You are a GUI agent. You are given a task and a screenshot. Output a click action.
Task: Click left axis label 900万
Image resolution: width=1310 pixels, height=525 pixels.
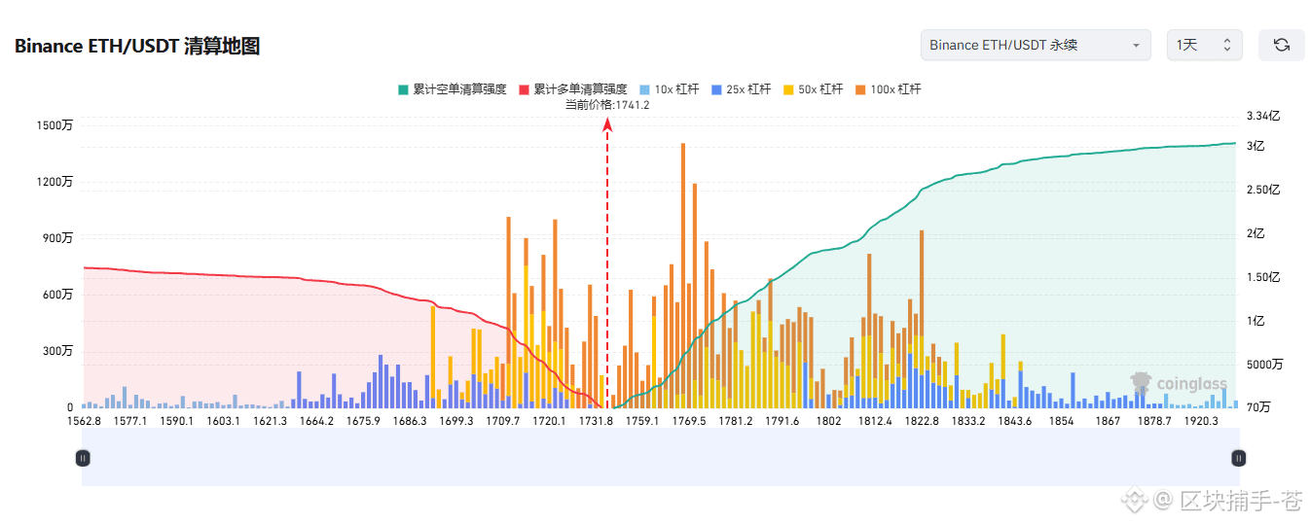(57, 238)
